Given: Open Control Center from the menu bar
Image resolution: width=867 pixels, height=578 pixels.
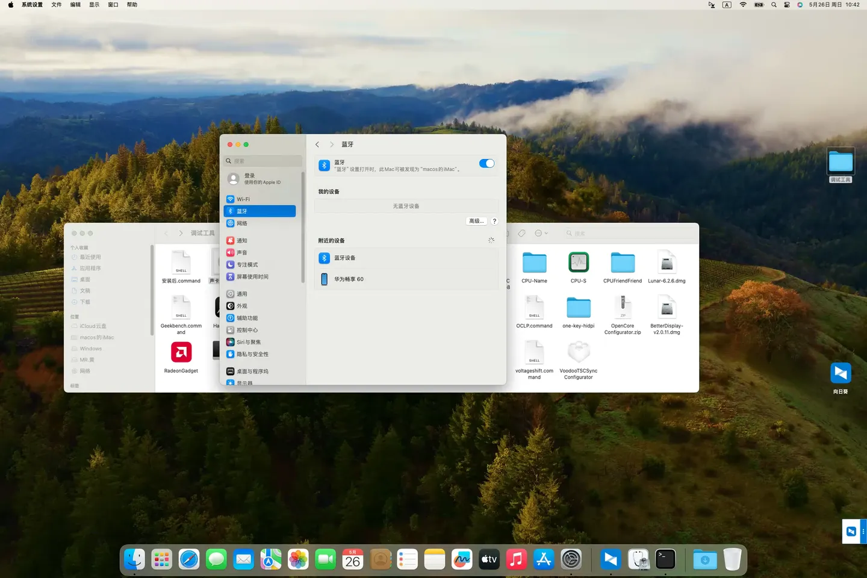Looking at the screenshot, I should coord(786,5).
